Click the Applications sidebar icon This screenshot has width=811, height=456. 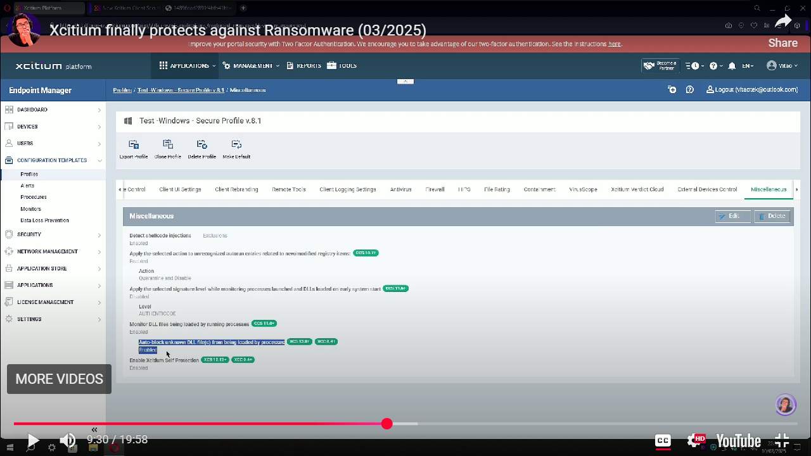pyautogui.click(x=9, y=285)
